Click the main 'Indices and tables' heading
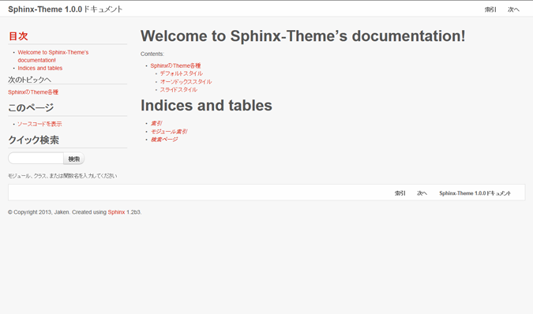533x314 pixels. (x=206, y=105)
